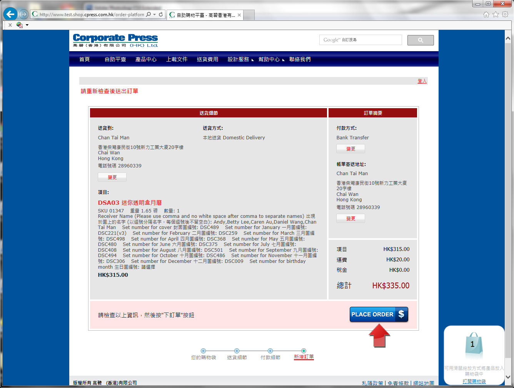Open the favorites star icon
This screenshot has width=514, height=388.
coord(496,15)
